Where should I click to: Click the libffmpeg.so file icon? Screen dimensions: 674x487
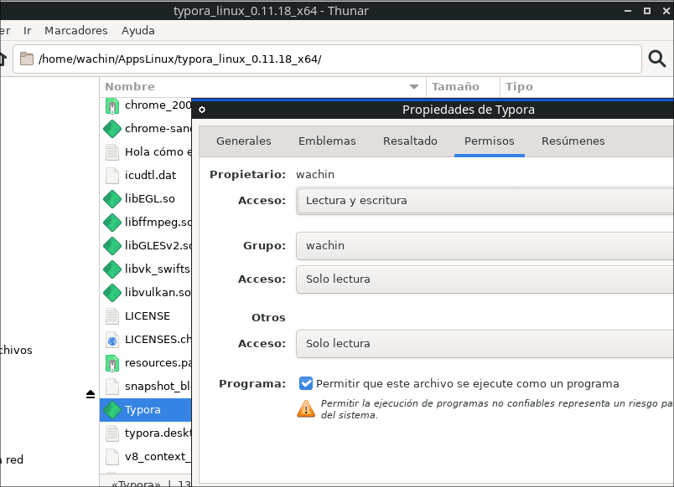coord(112,223)
